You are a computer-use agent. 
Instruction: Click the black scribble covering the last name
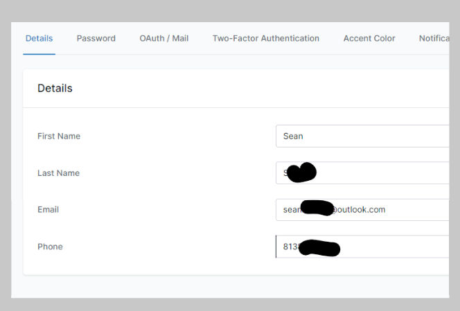tap(301, 172)
